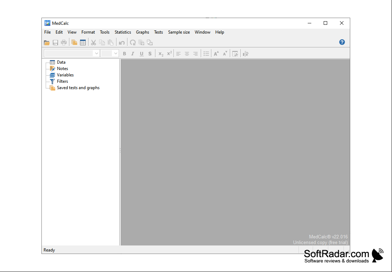Viewport: 392px width, 272px height.
Task: Decrease font size
Action: tap(225, 54)
